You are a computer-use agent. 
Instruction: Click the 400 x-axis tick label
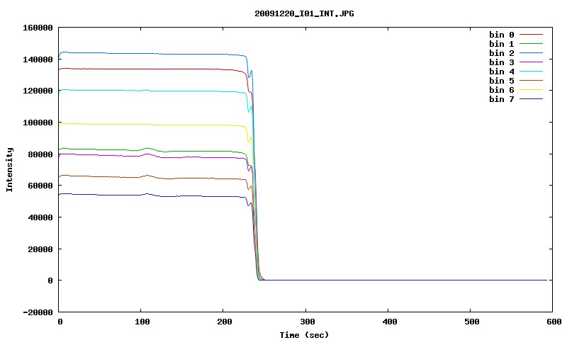(389, 322)
